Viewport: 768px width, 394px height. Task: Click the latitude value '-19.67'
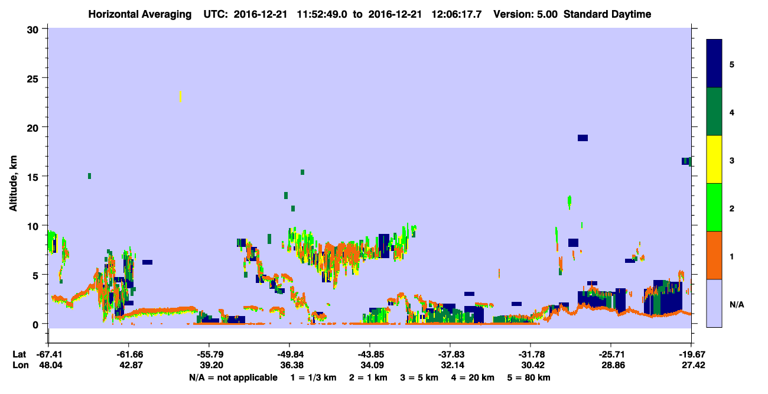691,354
